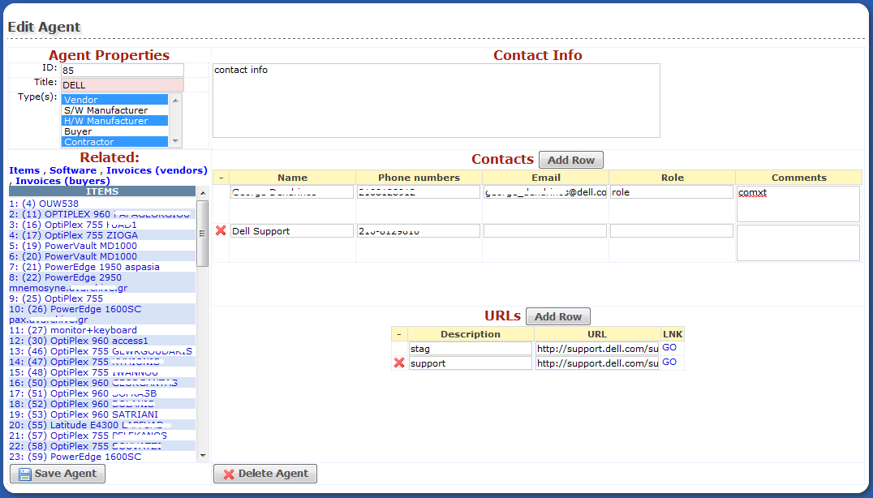Viewport: 873px width, 498px height.
Task: Click the ITEMS list header
Action: [x=102, y=191]
